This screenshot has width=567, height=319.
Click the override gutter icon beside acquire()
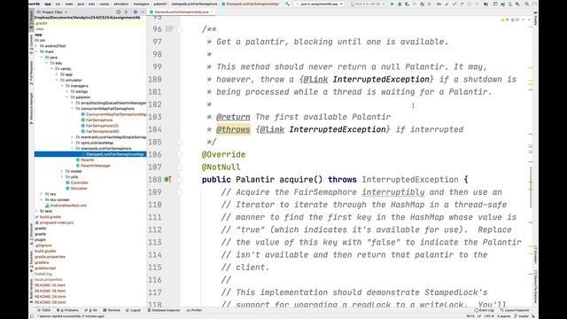(167, 179)
